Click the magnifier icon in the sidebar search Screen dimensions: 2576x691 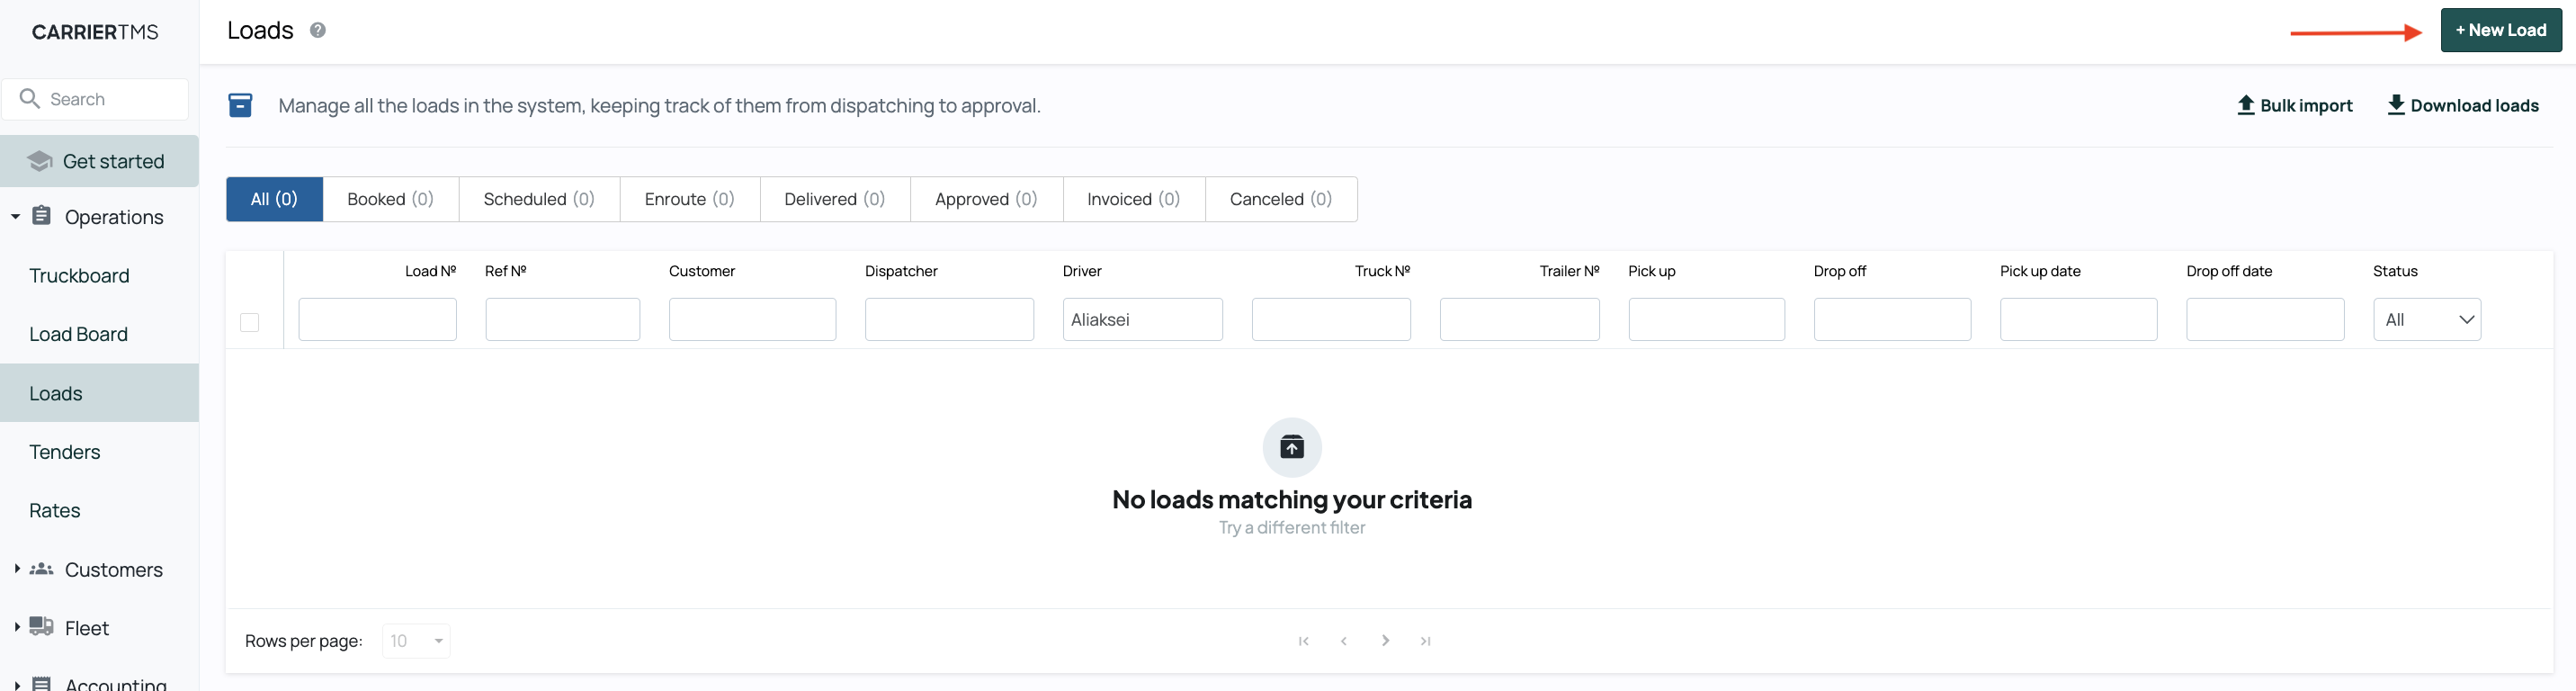click(x=30, y=98)
